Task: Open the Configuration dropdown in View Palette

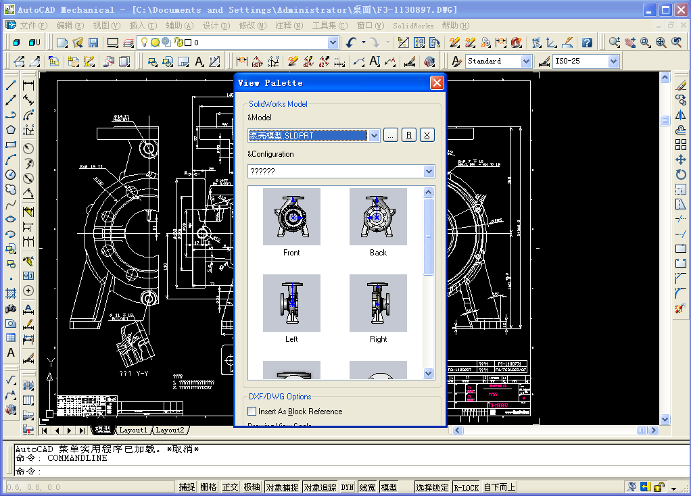Action: [x=429, y=171]
